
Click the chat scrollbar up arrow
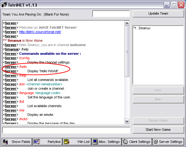click(127, 23)
